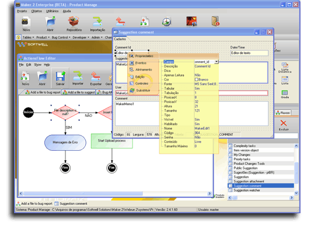Click the Mensagem de Erro flow node
The height and width of the screenshot is (229, 314).
pos(65,143)
